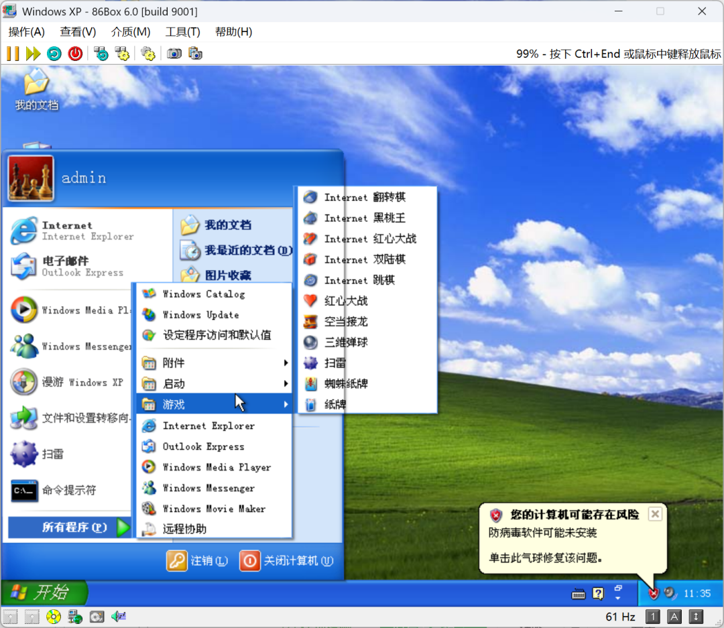Screen dimensions: 724x628
Task: Open the 查看(V) menu
Action: pyautogui.click(x=78, y=32)
